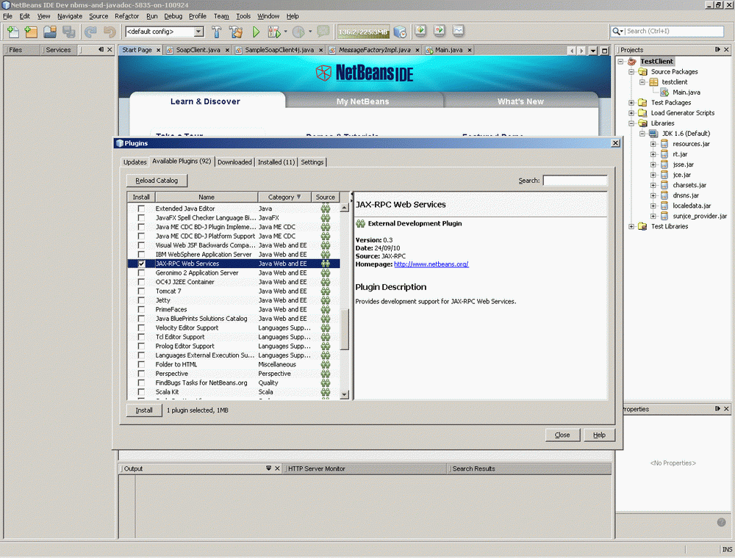
Task: Expand the rt.jar node
Action: click(653, 154)
